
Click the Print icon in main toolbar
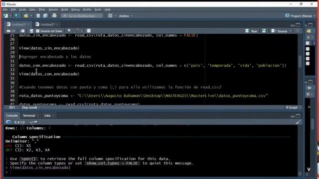pos(54,15)
